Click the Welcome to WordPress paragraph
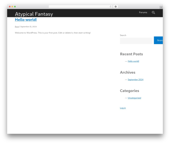This screenshot has height=144, width=170. (53, 33)
